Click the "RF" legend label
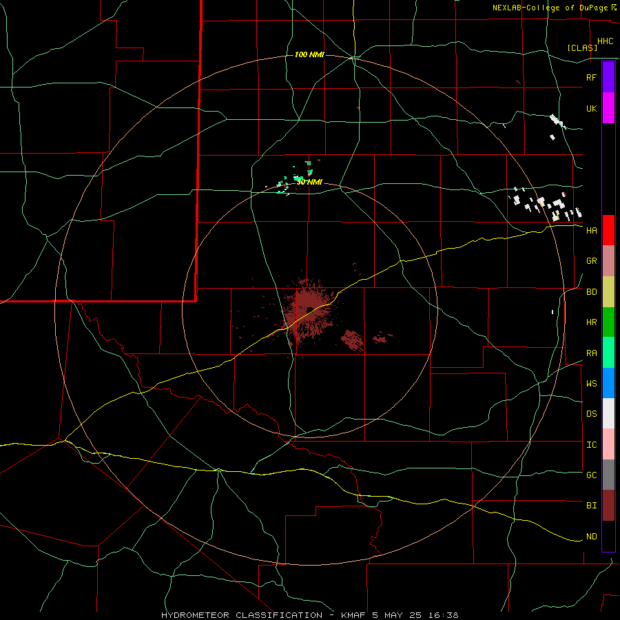 click(x=592, y=77)
